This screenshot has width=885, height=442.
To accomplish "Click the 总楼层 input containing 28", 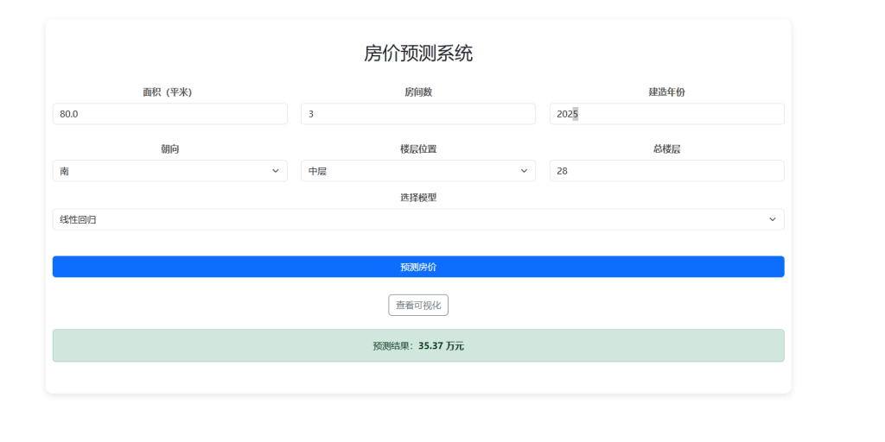I will coord(666,171).
